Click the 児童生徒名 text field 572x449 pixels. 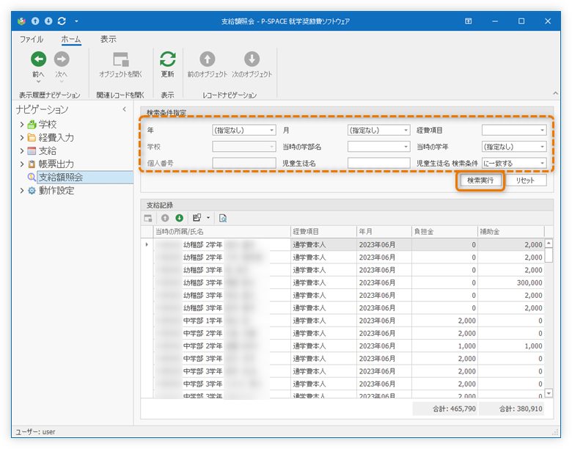(x=378, y=163)
